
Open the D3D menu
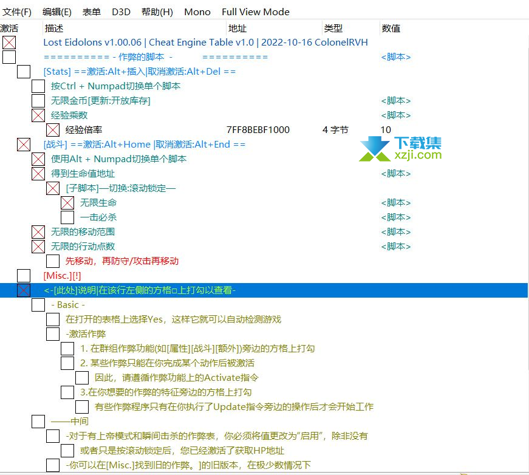pos(121,12)
